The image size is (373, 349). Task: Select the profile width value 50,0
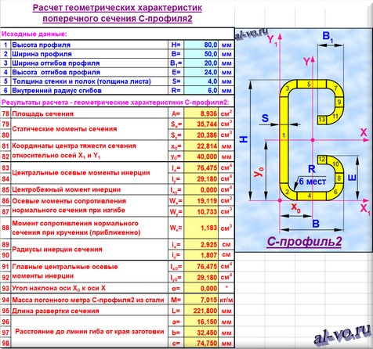pos(201,54)
